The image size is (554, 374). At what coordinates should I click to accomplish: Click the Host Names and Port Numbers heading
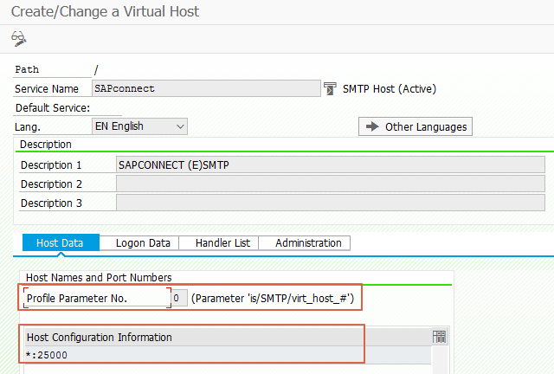[99, 278]
